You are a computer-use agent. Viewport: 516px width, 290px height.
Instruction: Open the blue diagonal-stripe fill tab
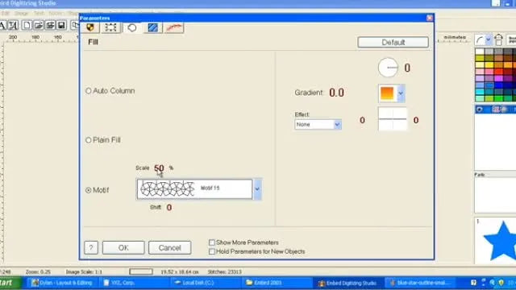tap(153, 27)
